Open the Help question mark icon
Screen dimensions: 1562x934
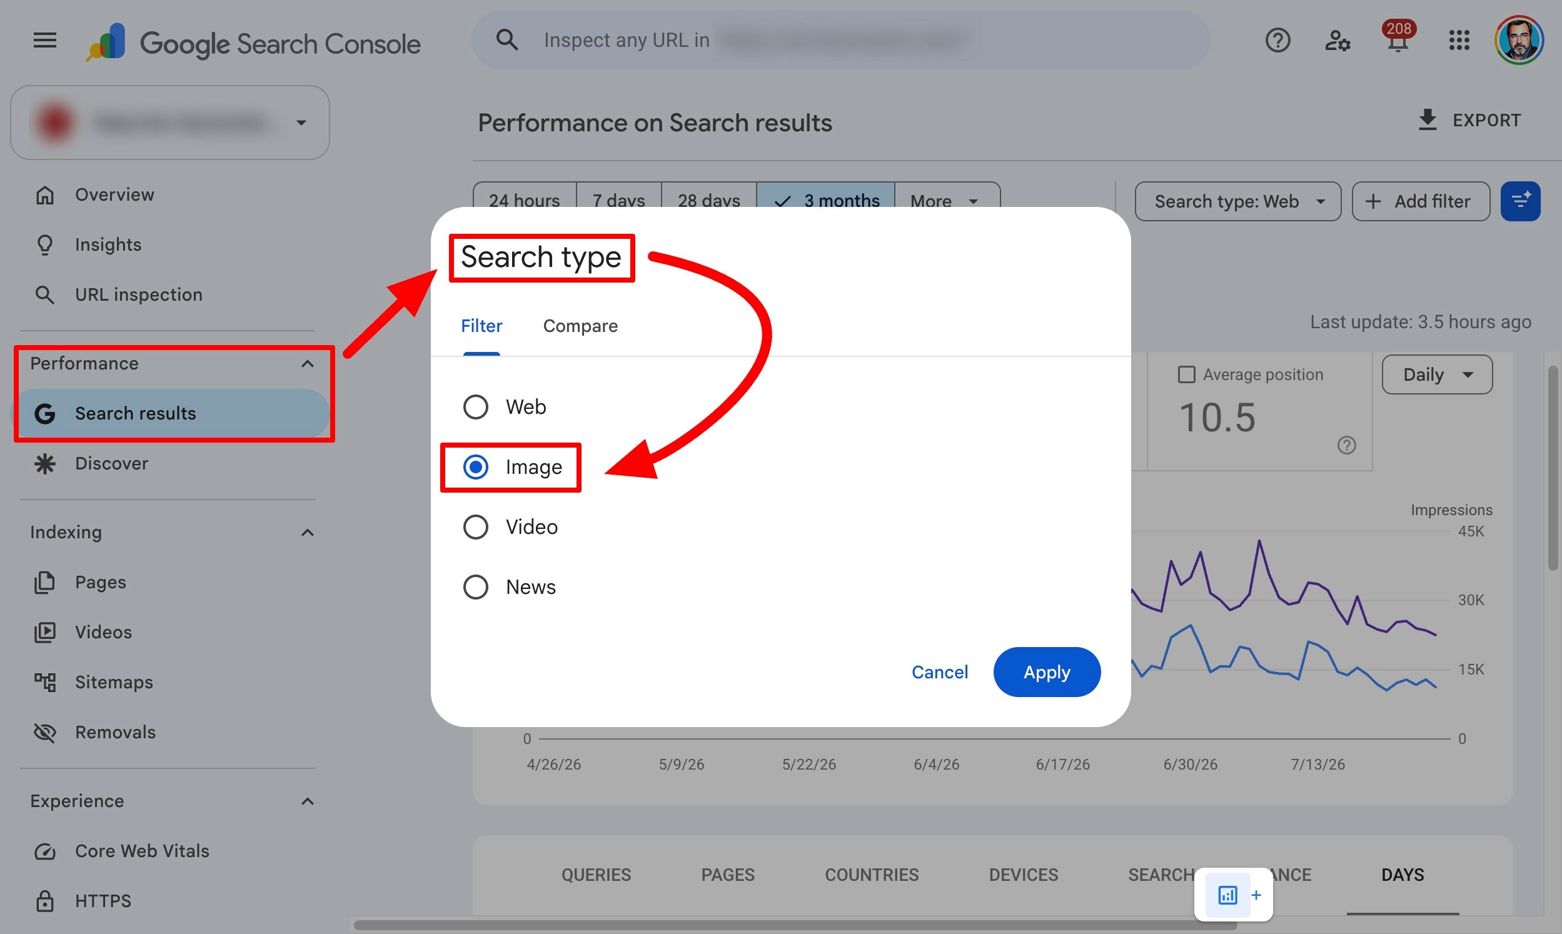(x=1277, y=41)
